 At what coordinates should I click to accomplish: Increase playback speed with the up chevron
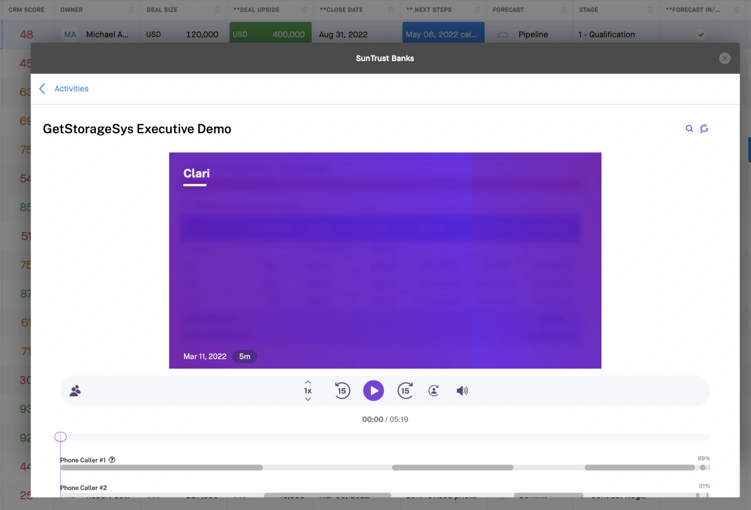(308, 382)
